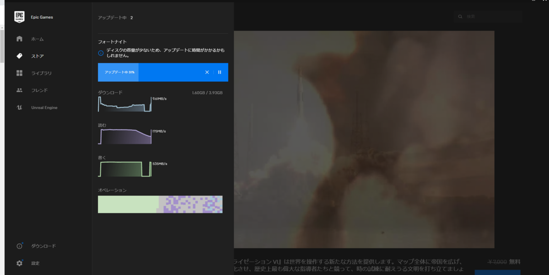Open the ホーム home icon
Image resolution: width=549 pixels, height=275 pixels.
click(x=19, y=39)
